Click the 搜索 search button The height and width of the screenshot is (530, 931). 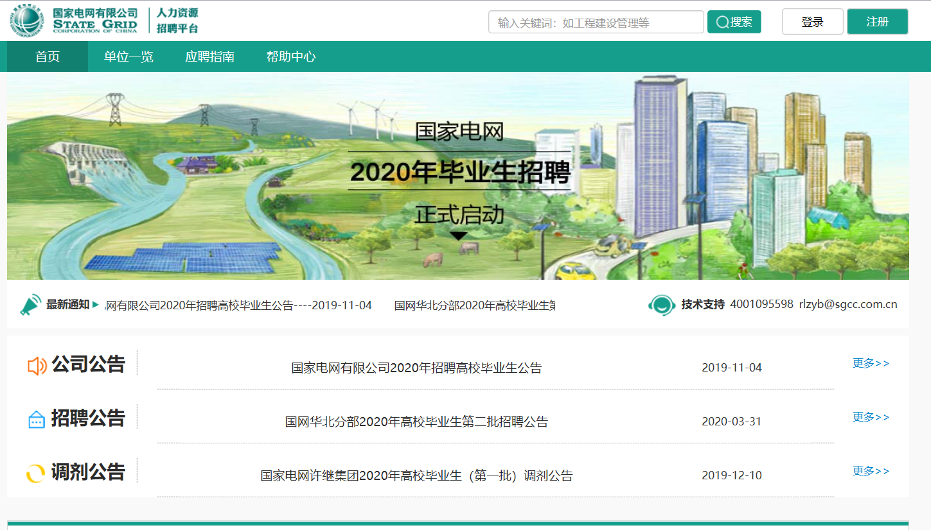[x=734, y=22]
